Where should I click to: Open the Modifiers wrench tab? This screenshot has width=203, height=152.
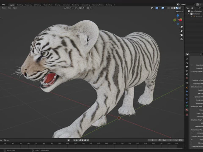pos(187,91)
